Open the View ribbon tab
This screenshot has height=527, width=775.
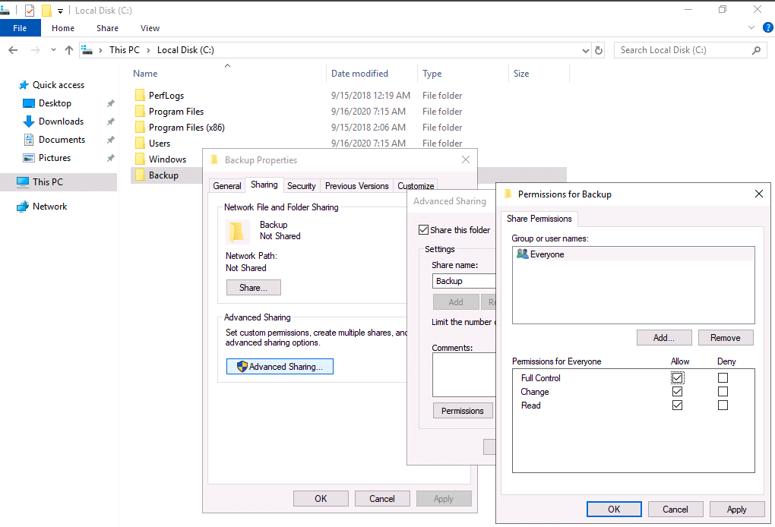[150, 28]
